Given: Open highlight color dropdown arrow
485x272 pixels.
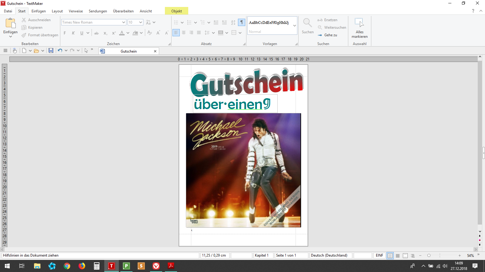Looking at the screenshot, I should (141, 33).
